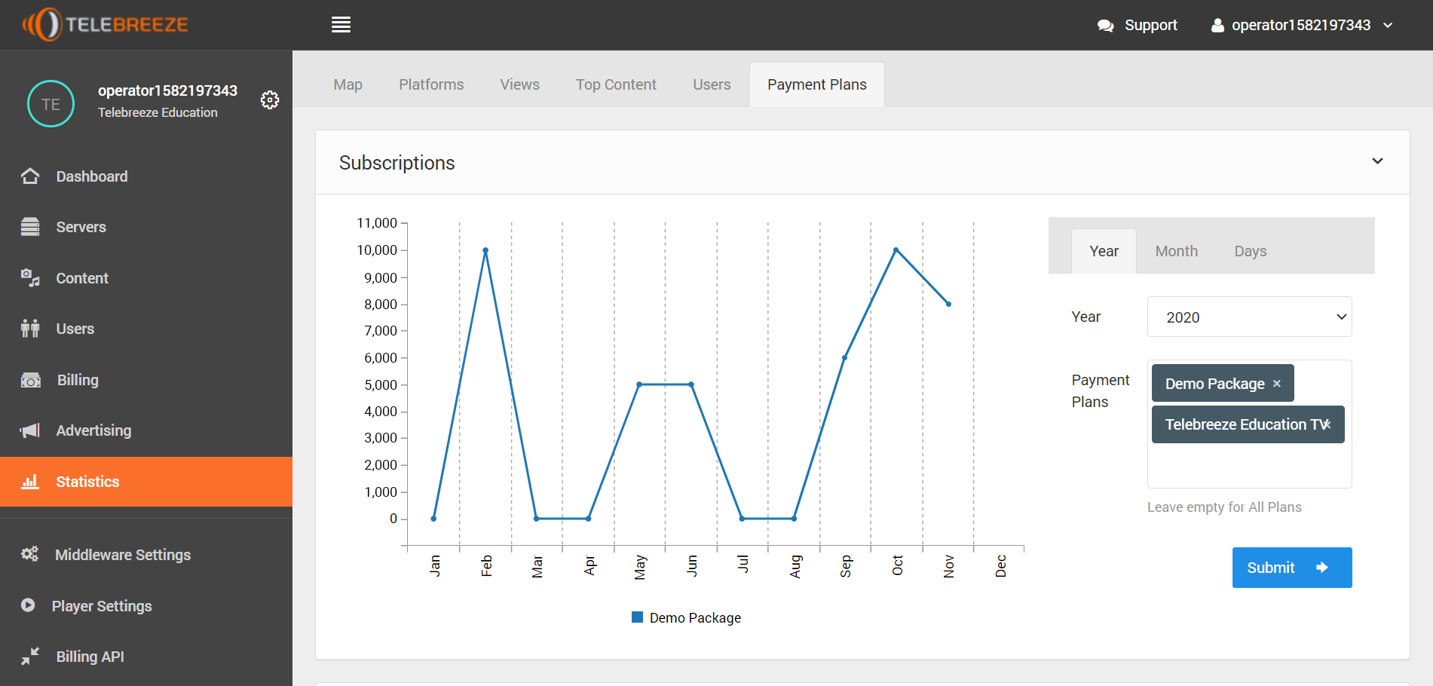Click the Support link in header

tap(1150, 25)
